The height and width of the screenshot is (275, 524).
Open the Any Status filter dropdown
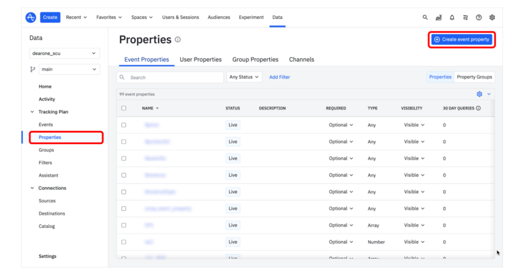coord(244,77)
